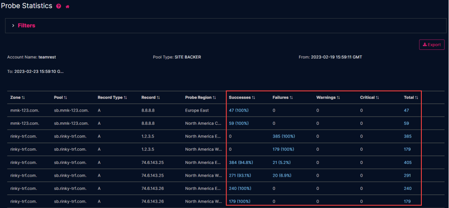Select the truncated To date 2023-02-23 value
The height and width of the screenshot is (208, 449).
pos(39,71)
